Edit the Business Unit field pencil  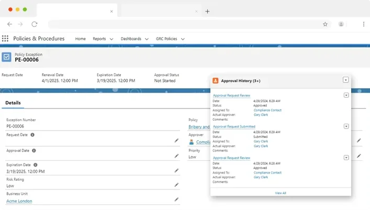tap(176, 200)
